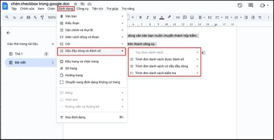The image size is (274, 140).
Task: Open the Tệp menu
Action: (x=14, y=9)
